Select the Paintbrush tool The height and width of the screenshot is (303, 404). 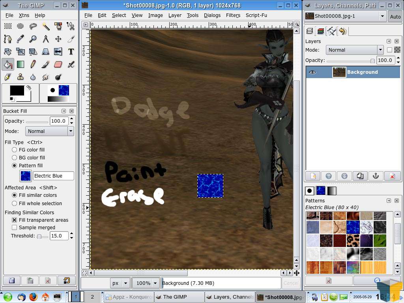(x=46, y=64)
